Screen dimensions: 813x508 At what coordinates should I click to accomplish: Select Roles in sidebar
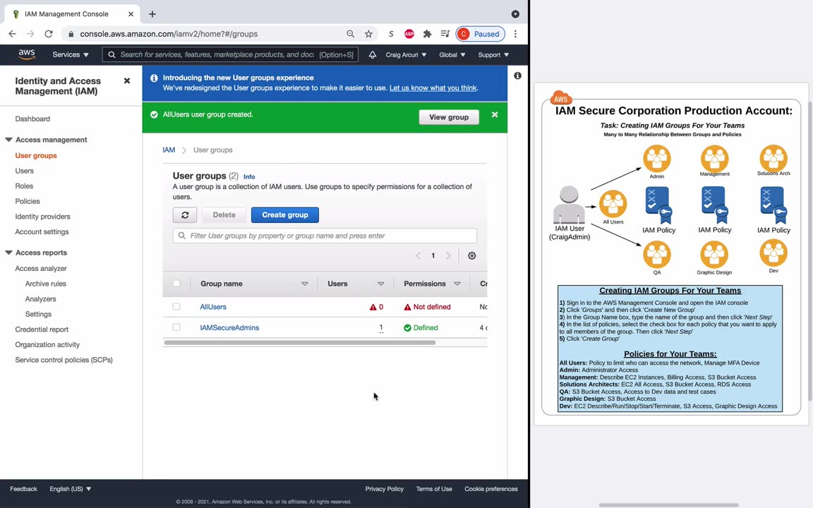24,186
